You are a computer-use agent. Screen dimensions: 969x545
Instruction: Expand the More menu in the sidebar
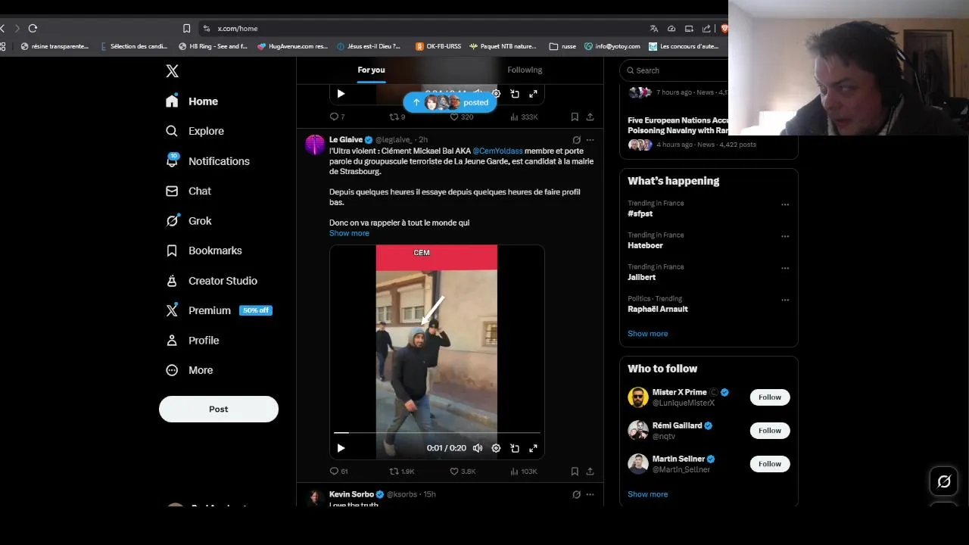[x=190, y=370]
